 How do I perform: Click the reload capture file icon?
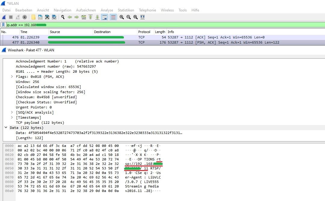(x=54, y=17)
